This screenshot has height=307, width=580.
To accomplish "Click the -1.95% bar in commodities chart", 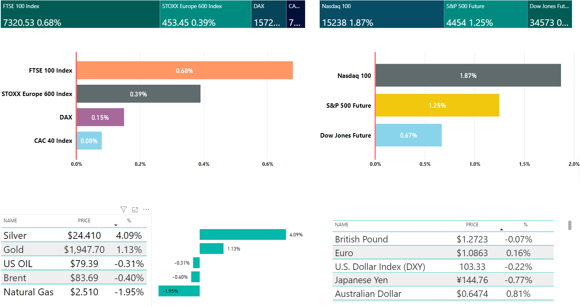I will click(x=179, y=291).
